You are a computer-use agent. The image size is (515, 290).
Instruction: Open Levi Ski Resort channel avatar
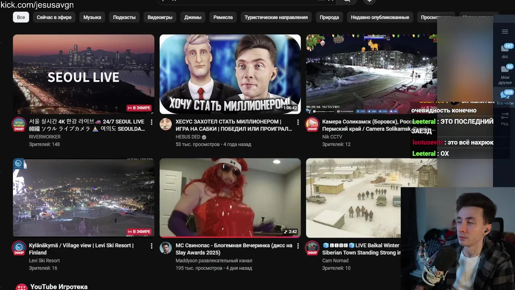(19, 248)
